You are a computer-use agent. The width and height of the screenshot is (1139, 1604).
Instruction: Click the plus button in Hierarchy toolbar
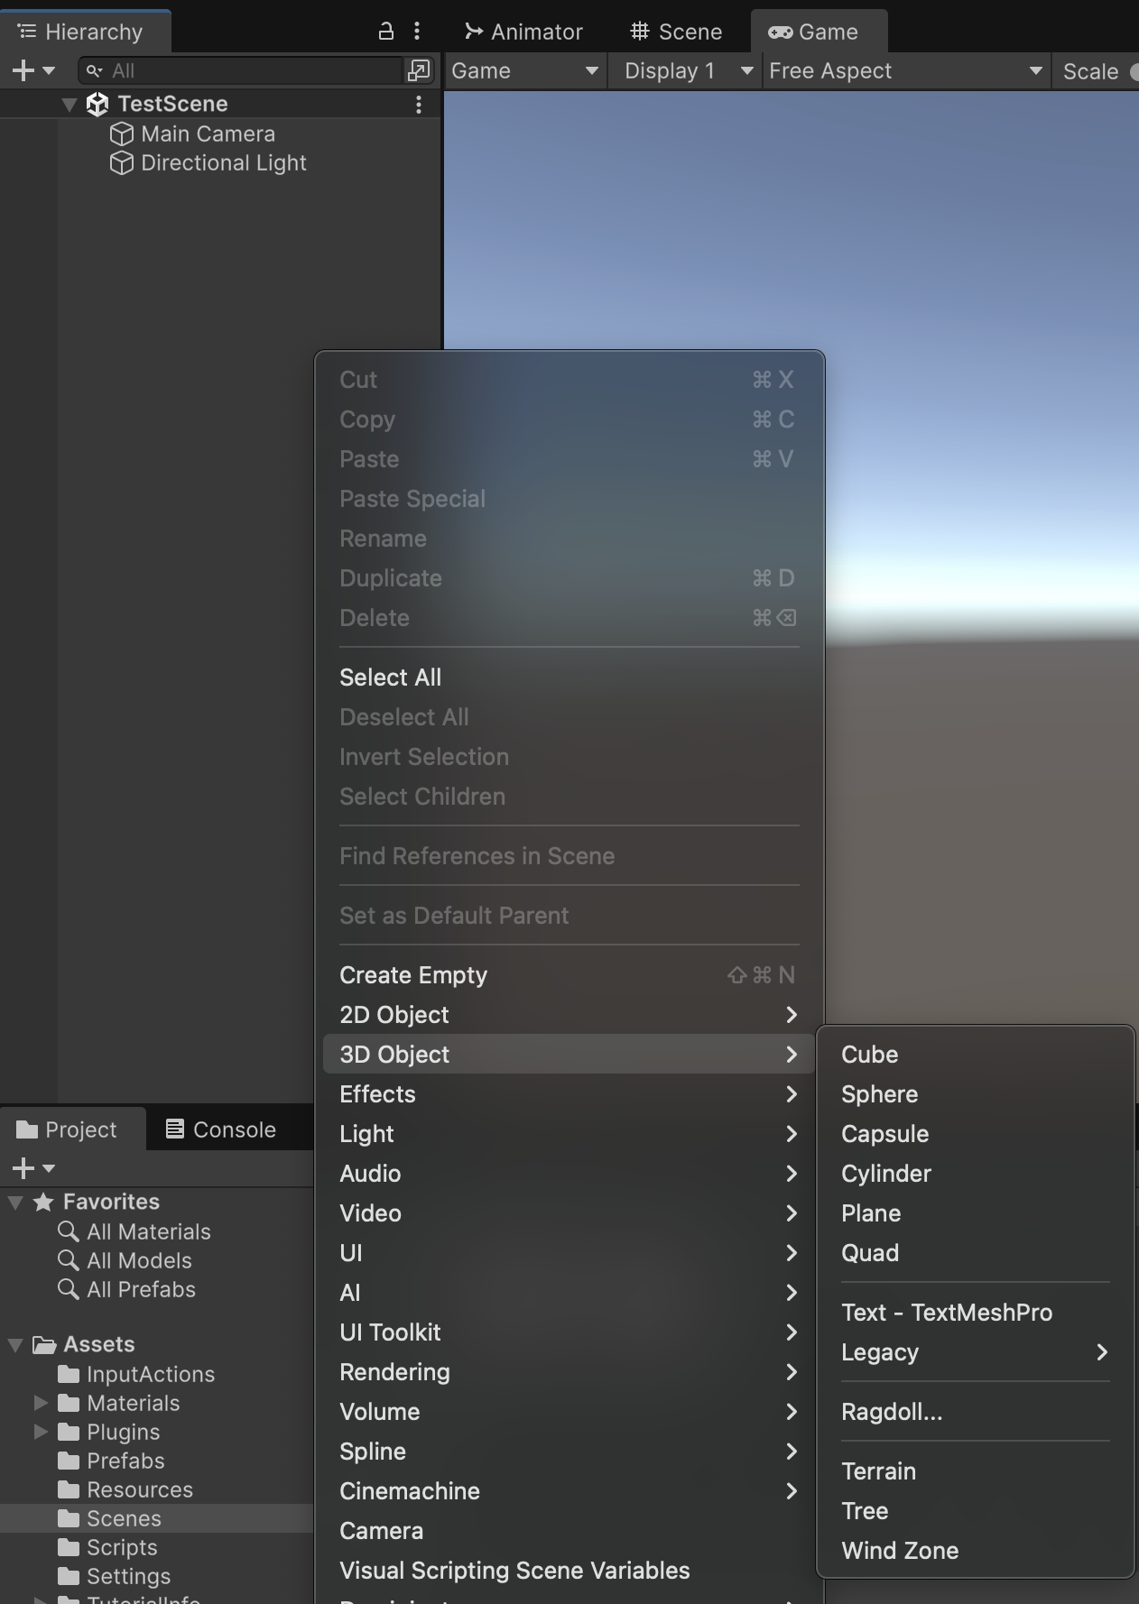[24, 70]
